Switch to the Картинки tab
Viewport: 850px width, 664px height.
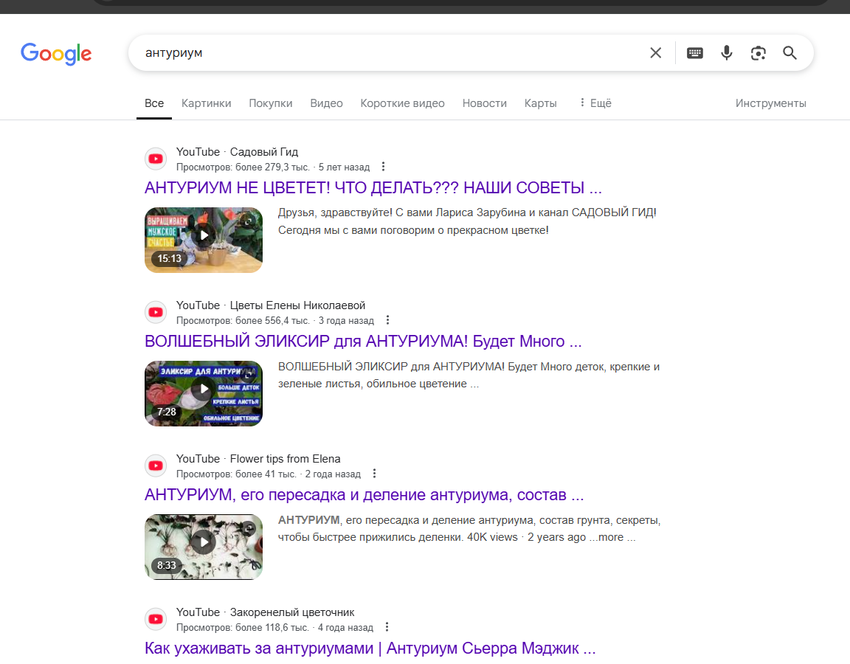click(x=206, y=103)
